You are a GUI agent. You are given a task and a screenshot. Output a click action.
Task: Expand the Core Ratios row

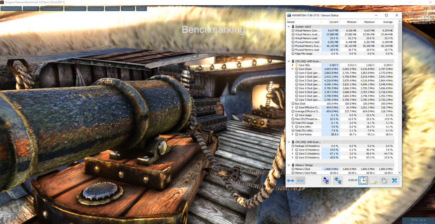(x=292, y=134)
